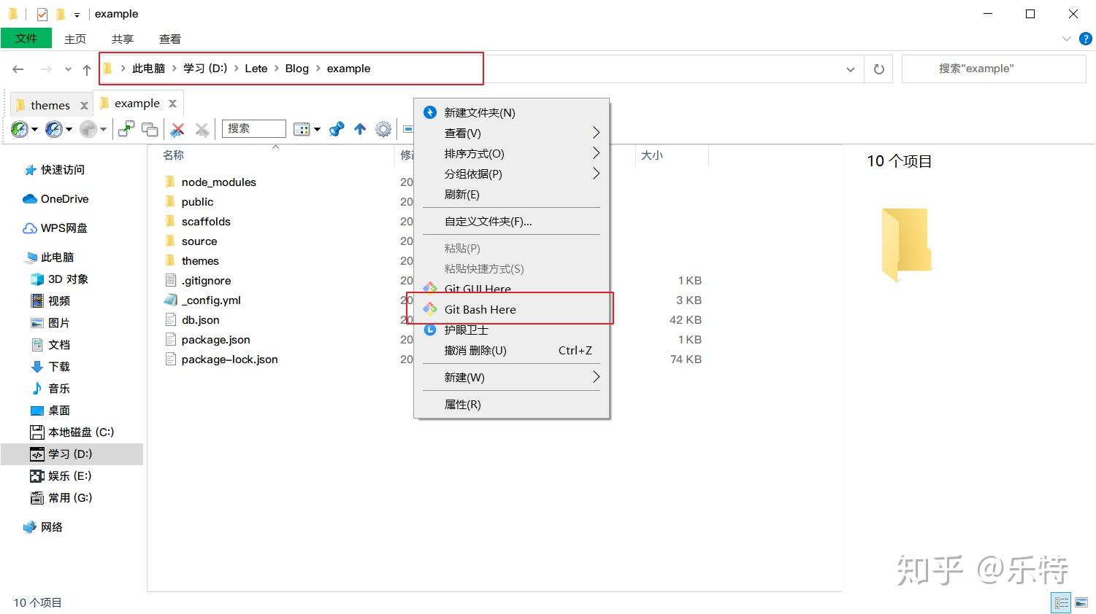Viewport: 1096px width, 614px height.
Task: Open the gear settings icon on the toolbar
Action: (x=383, y=129)
